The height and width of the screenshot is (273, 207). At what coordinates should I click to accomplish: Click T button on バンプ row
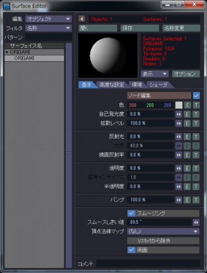[x=196, y=200]
